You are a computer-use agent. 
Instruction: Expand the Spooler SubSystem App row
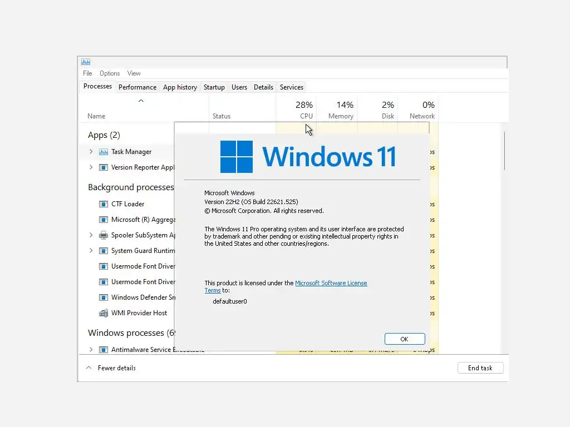(91, 235)
